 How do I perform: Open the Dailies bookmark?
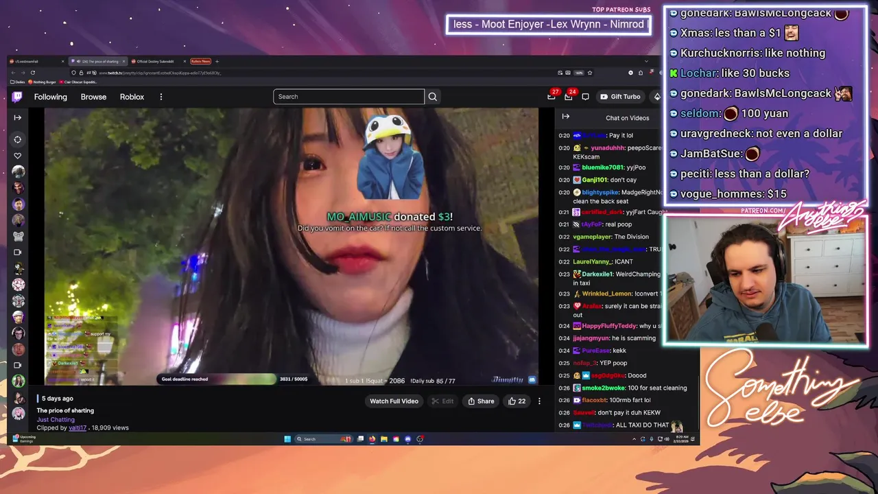(x=19, y=82)
